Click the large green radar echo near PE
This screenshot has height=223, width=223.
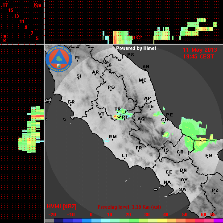pyautogui.click(x=193, y=128)
